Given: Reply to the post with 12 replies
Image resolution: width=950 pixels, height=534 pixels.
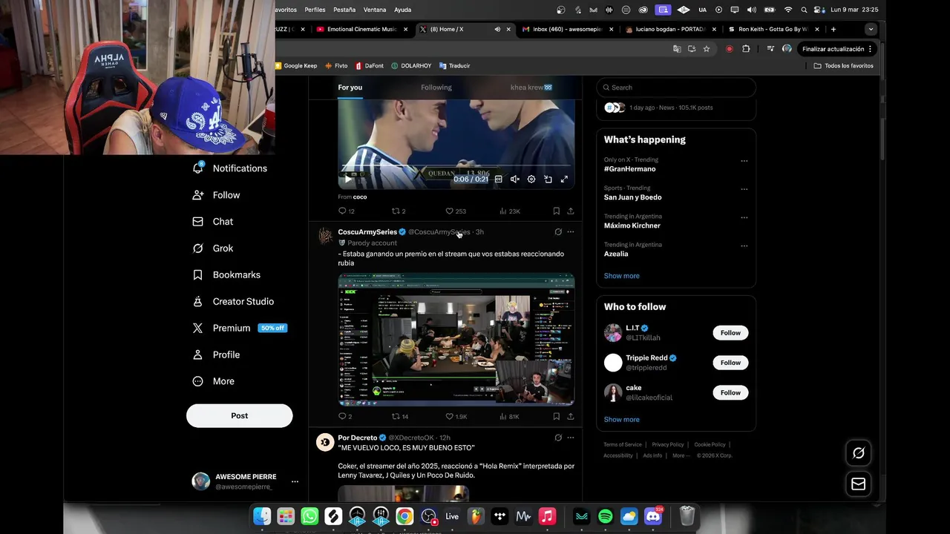Looking at the screenshot, I should point(347,211).
